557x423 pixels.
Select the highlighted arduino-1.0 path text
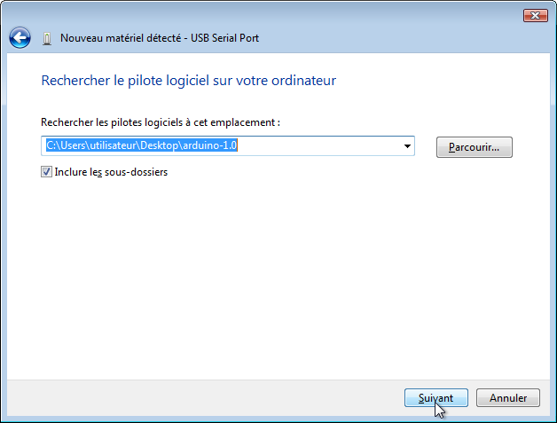[142, 145]
